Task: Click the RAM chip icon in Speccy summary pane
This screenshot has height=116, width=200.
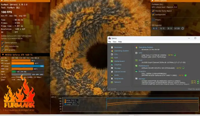Action: pos(136,60)
